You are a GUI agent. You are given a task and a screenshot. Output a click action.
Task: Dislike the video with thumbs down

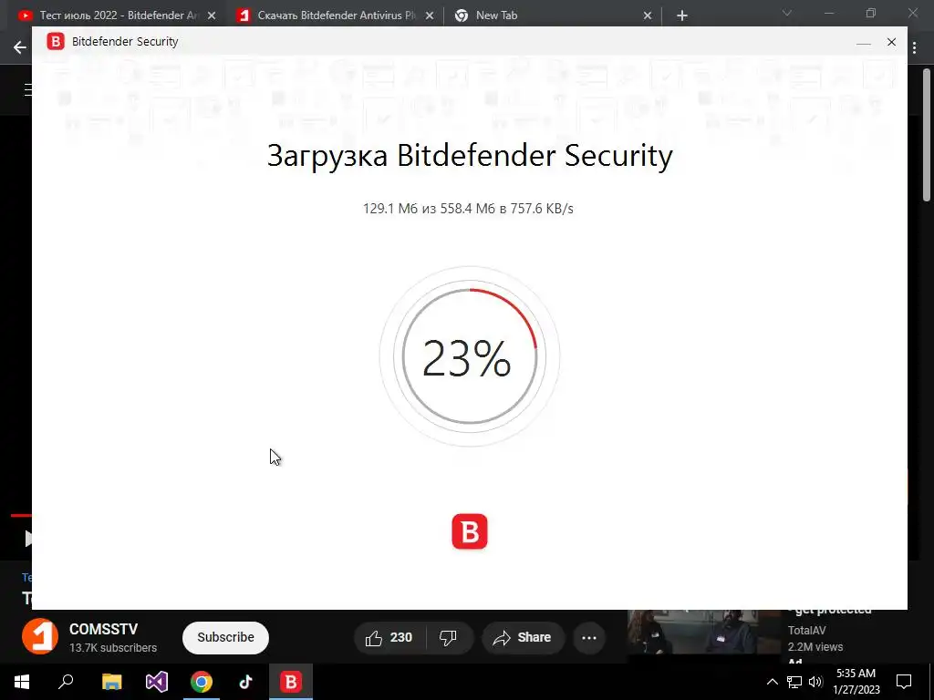click(448, 637)
